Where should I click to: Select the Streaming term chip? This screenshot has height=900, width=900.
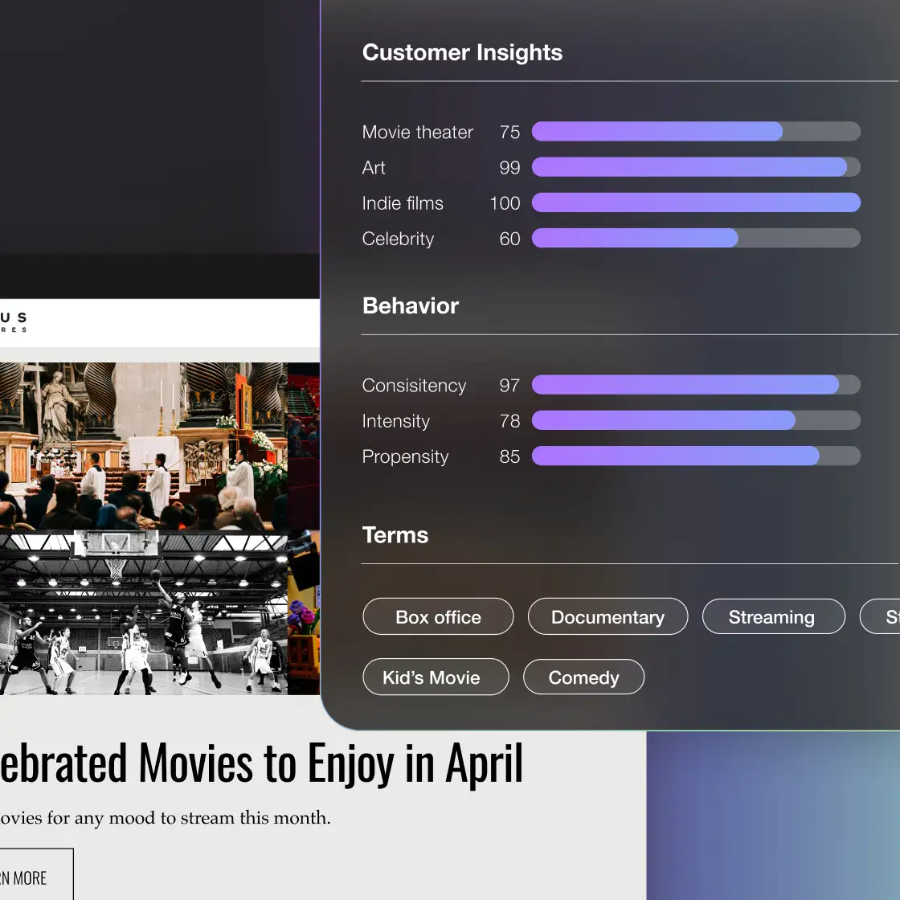click(x=773, y=616)
